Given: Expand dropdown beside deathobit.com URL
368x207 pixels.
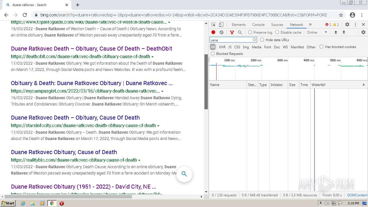Looking at the screenshot, I should [x=152, y=57].
